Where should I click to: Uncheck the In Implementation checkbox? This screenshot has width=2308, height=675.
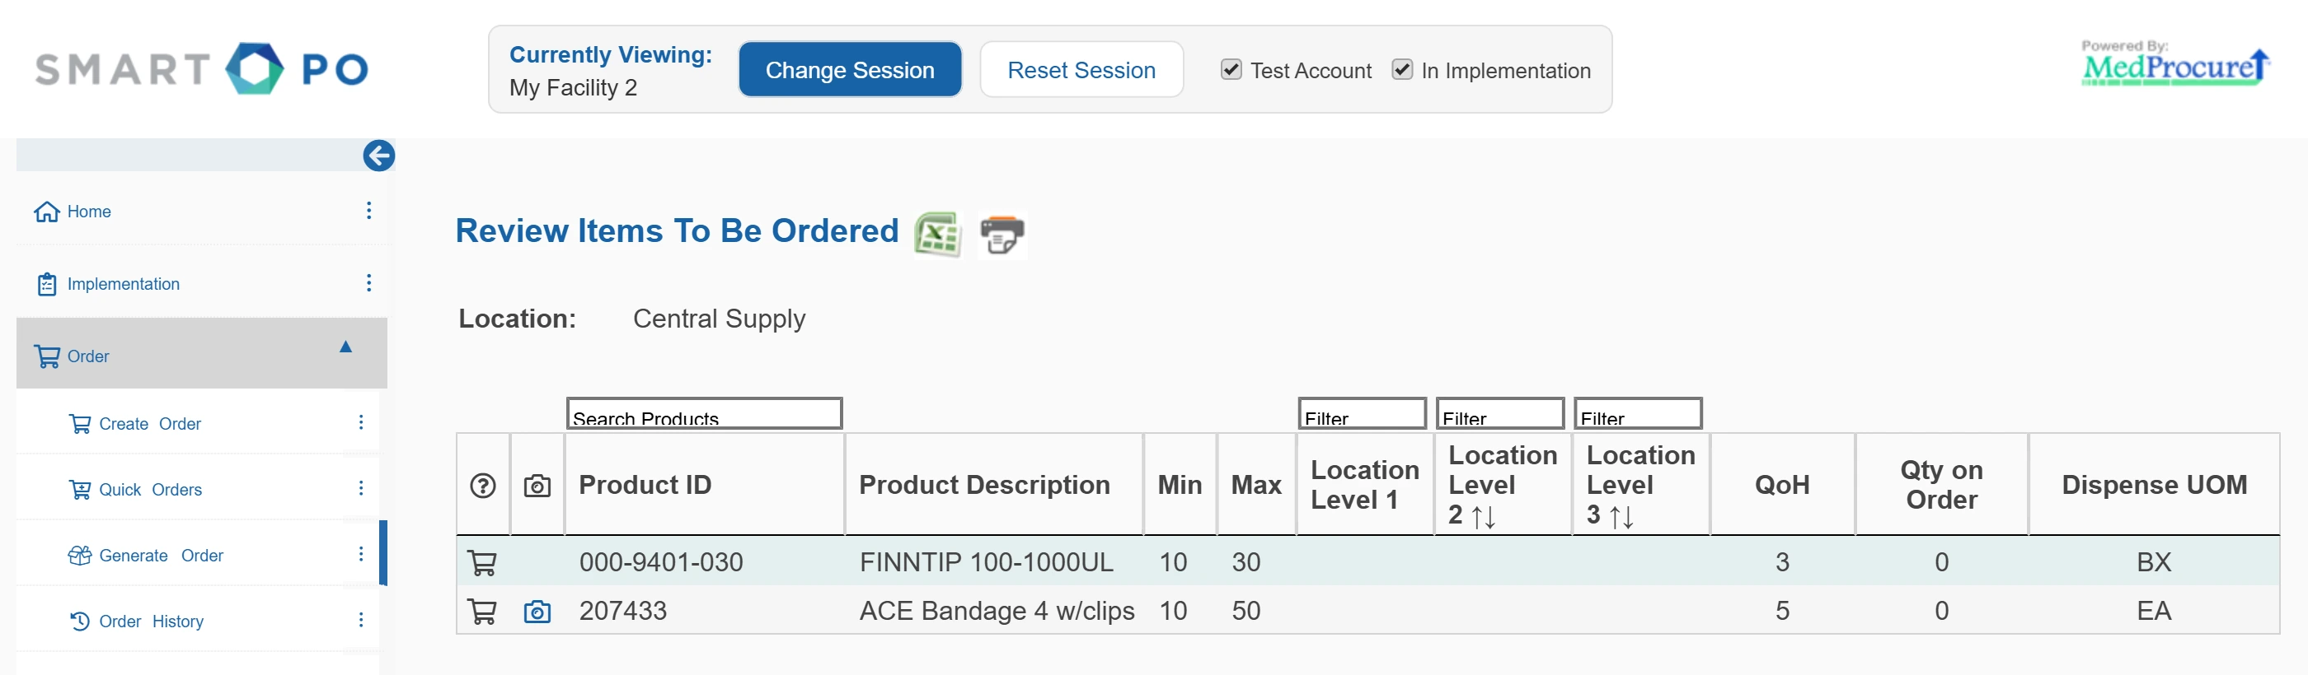pos(1402,70)
